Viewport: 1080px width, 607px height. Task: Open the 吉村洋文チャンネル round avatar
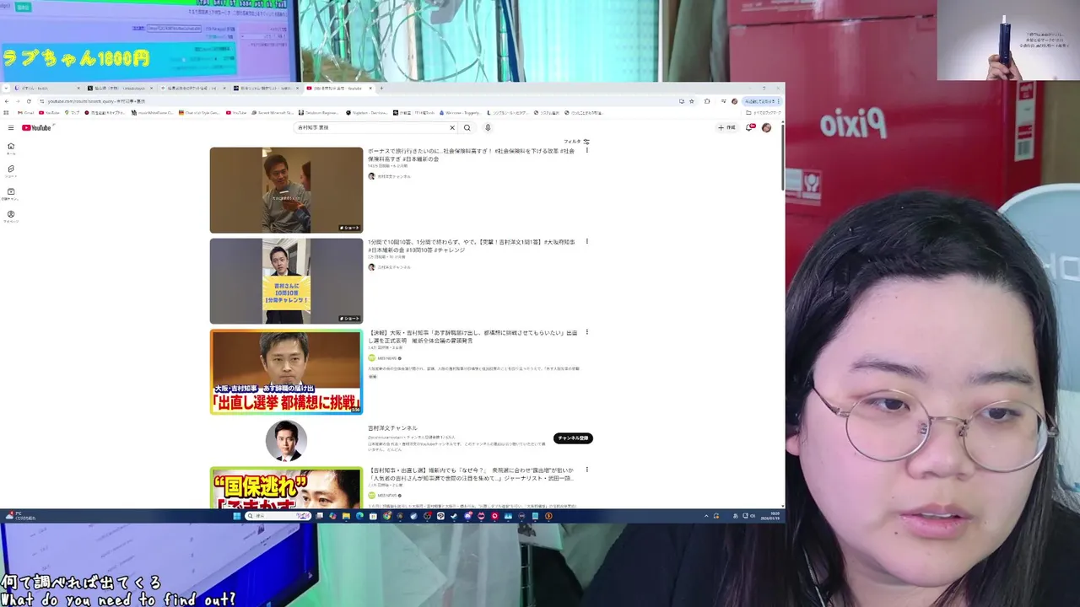click(x=286, y=441)
